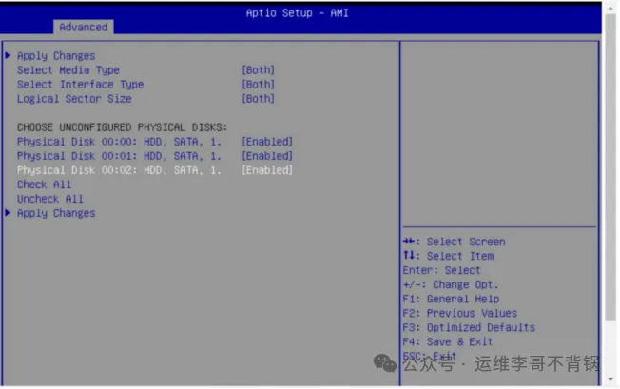Viewport: 620px width, 389px height.
Task: Click F3: Optimized Defaults line
Action: pos(469,327)
